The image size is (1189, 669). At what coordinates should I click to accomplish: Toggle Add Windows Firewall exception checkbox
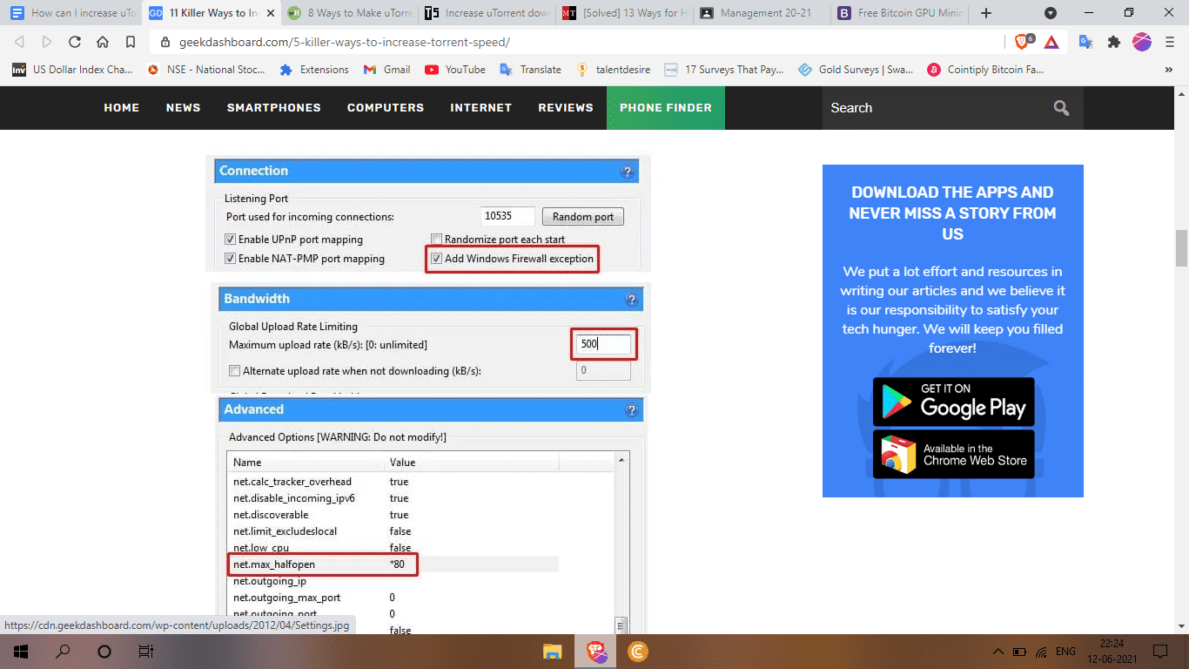pyautogui.click(x=437, y=259)
